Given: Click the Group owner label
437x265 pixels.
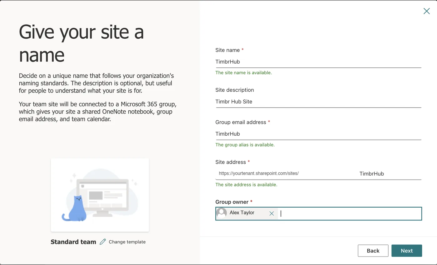Looking at the screenshot, I should (232, 202).
